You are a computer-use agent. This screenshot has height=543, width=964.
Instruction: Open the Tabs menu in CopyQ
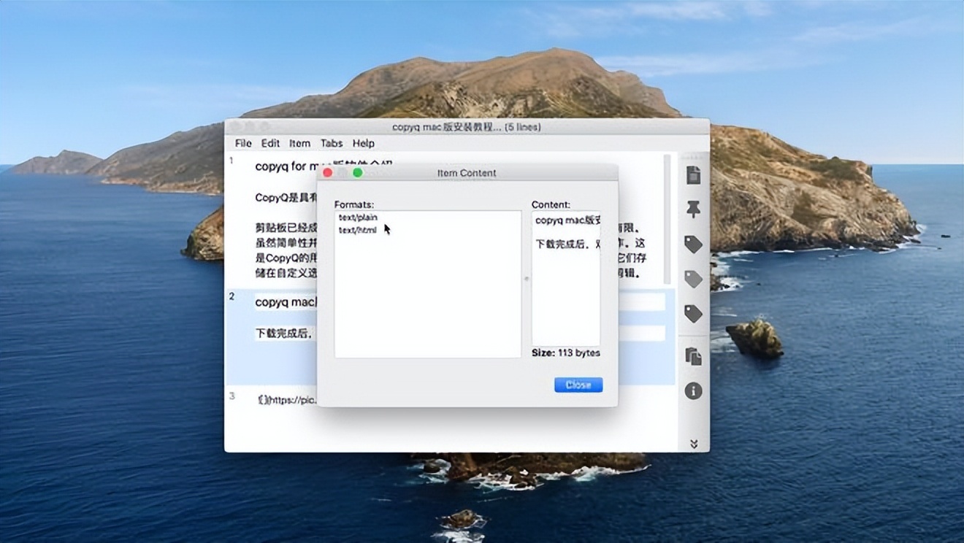pos(332,144)
